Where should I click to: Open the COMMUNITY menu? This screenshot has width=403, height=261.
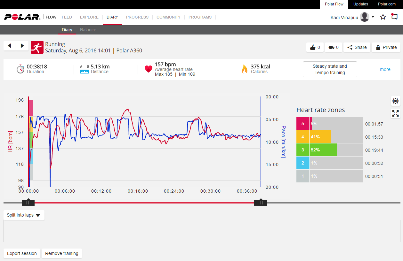168,17
